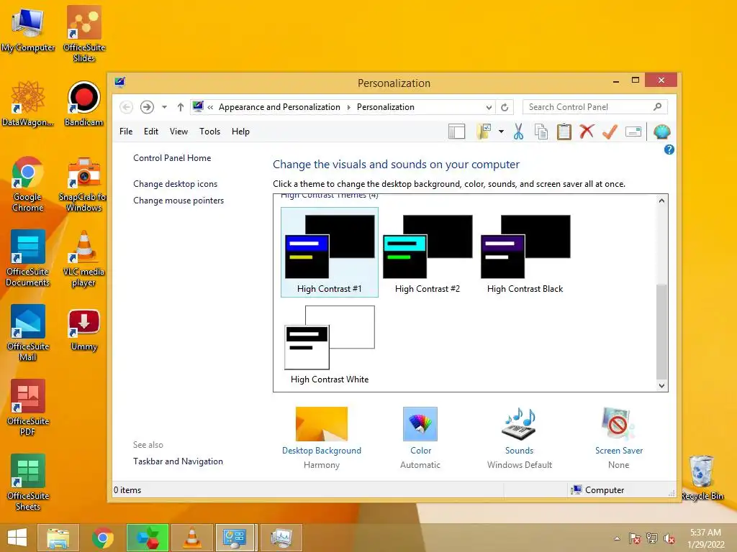Click the Copy toolbar icon

coord(541,132)
